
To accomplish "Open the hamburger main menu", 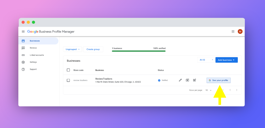I will (23, 32).
